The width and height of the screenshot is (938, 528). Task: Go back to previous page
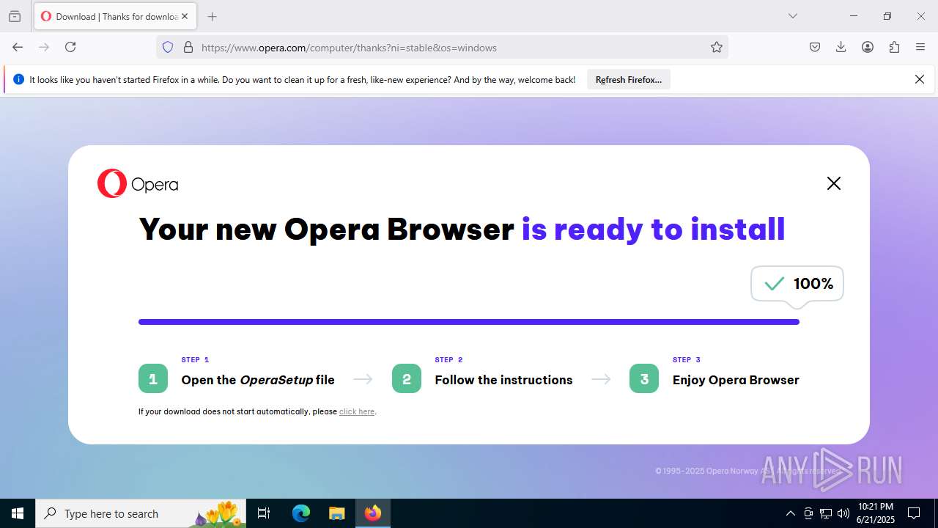[18, 47]
